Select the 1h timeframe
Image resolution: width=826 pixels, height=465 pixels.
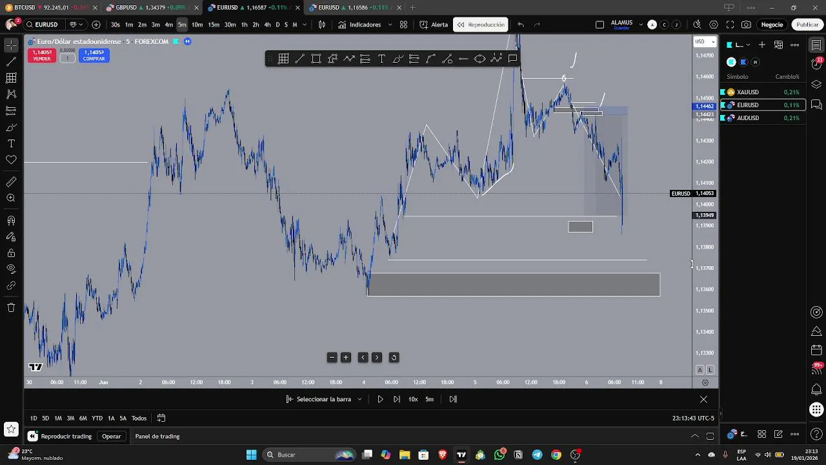(244, 25)
